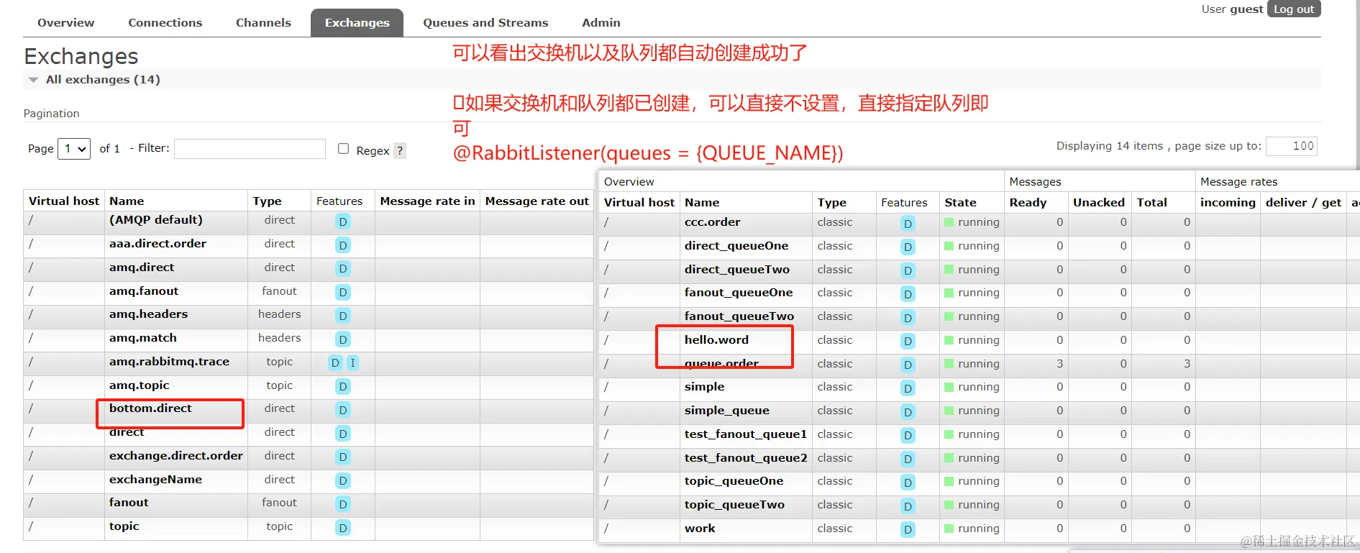Click the durable D badge for (AMQP default)

pos(343,221)
